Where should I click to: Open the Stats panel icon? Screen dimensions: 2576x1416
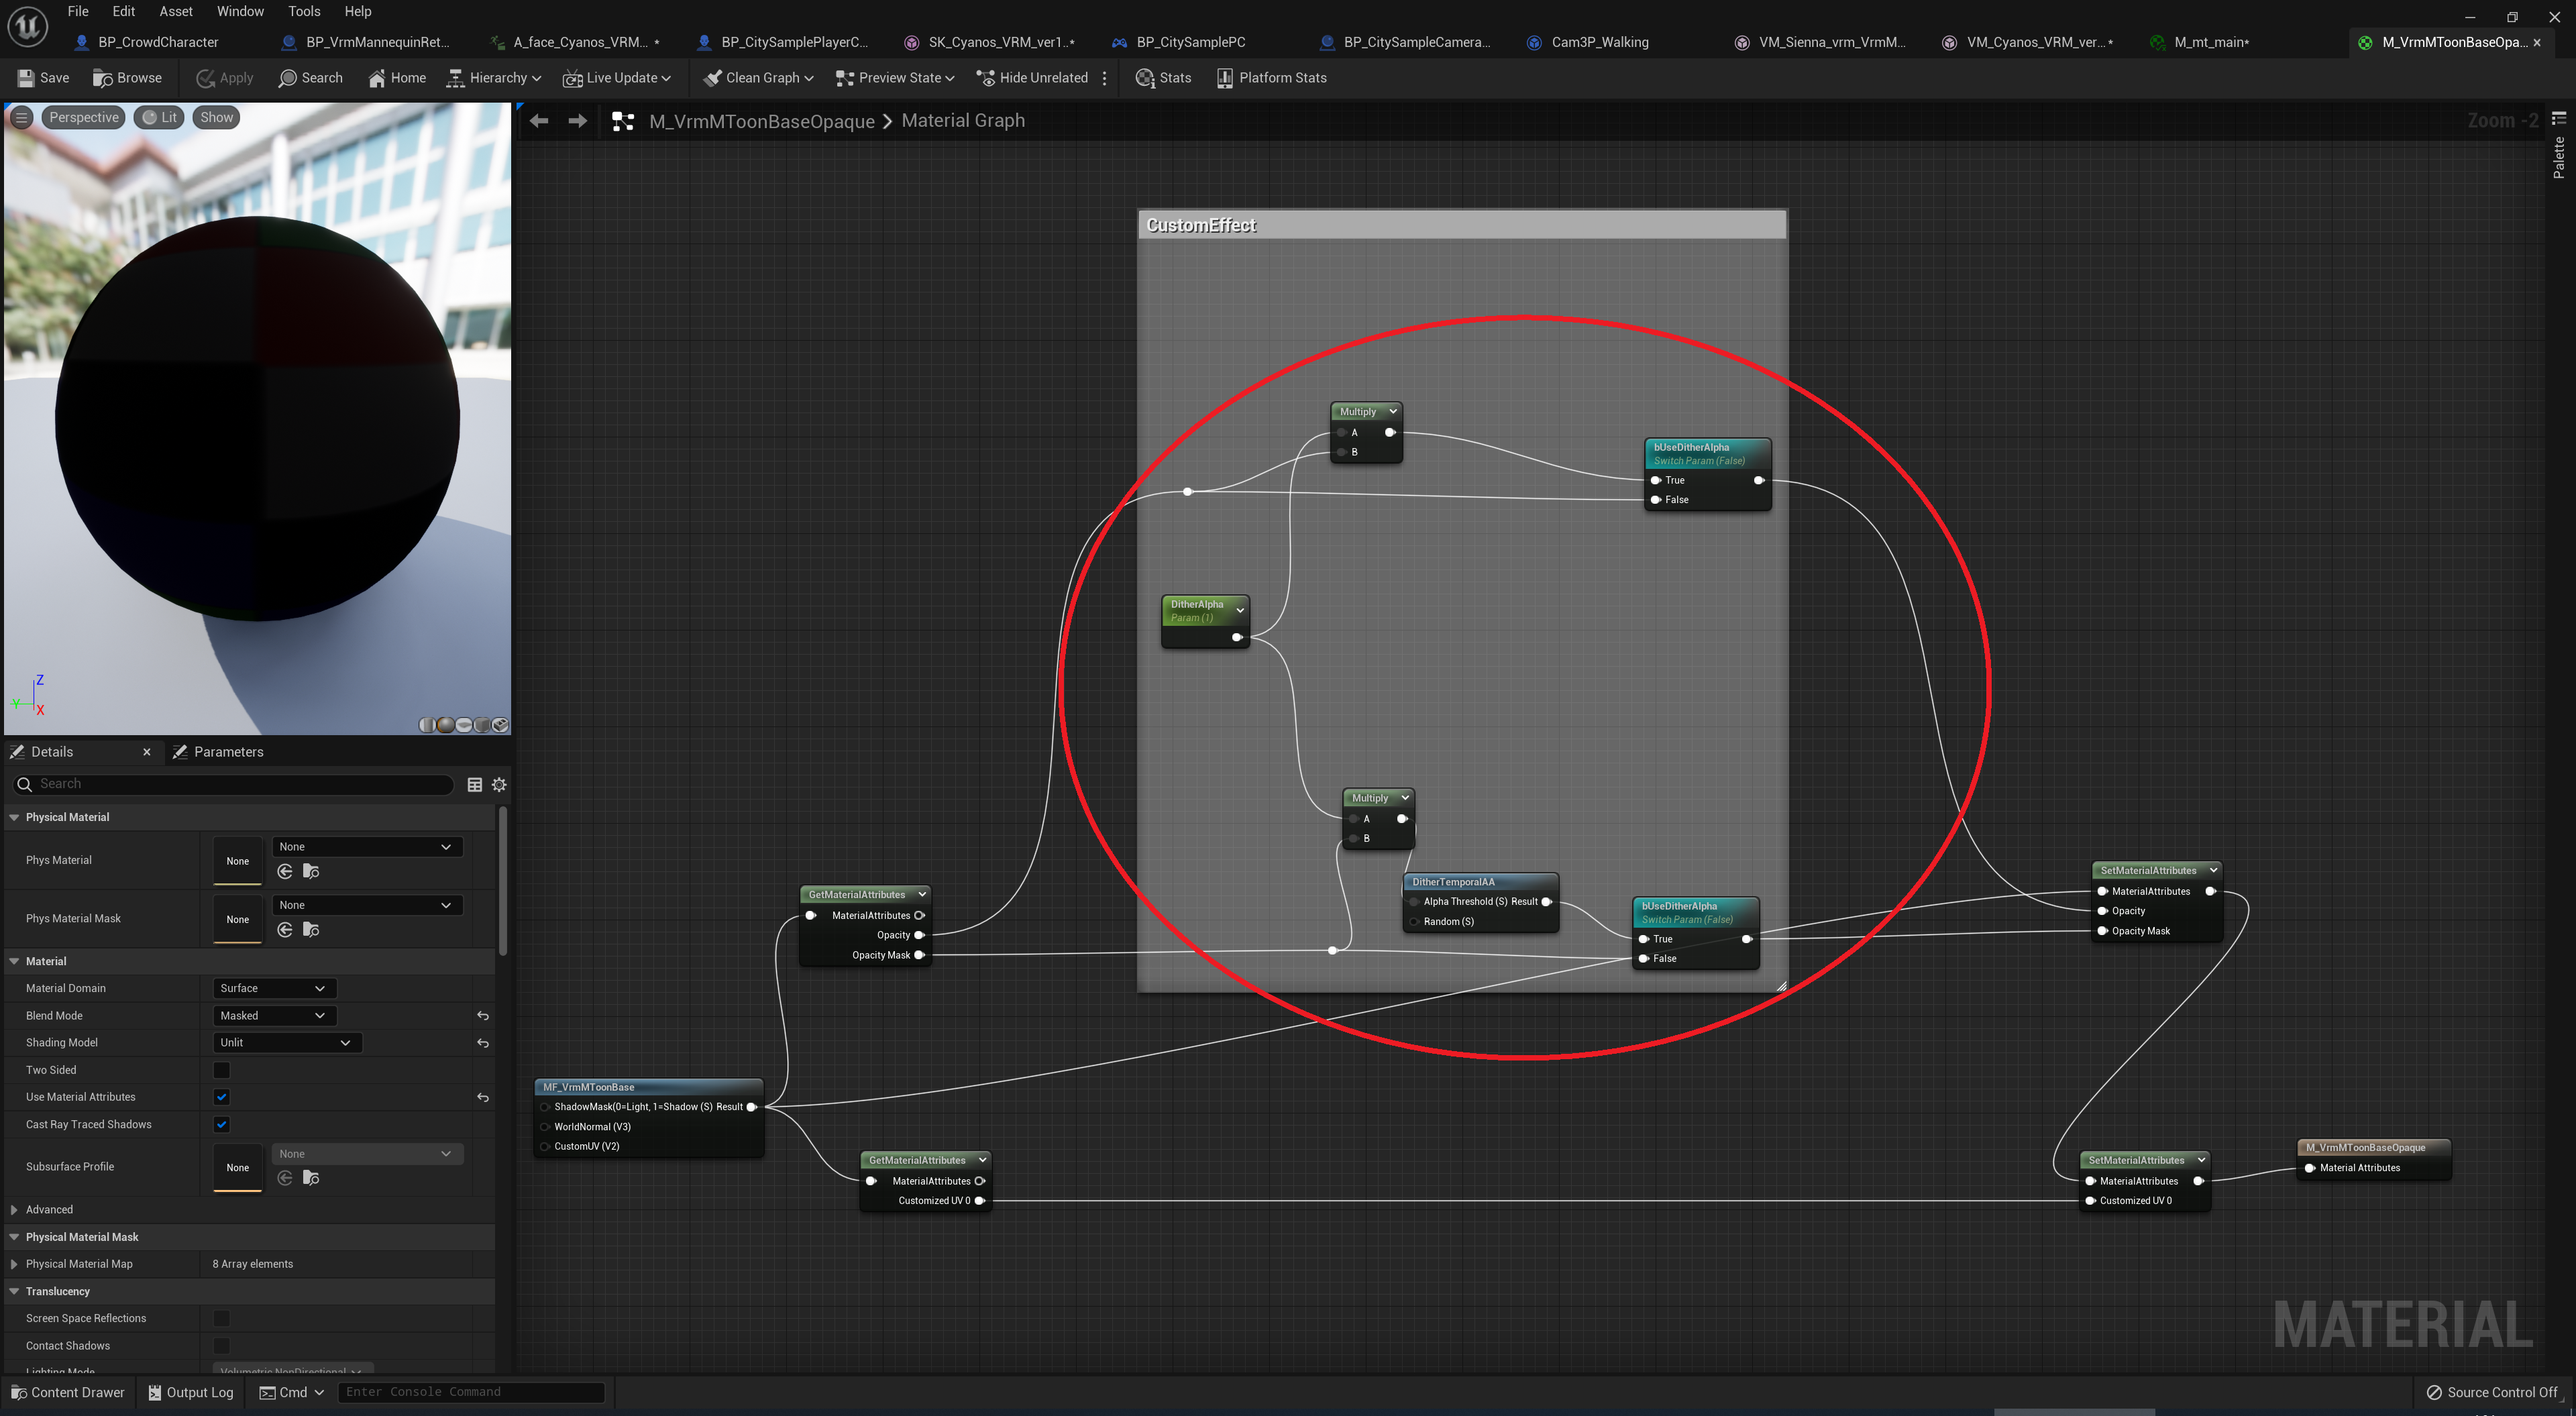pyautogui.click(x=1145, y=78)
